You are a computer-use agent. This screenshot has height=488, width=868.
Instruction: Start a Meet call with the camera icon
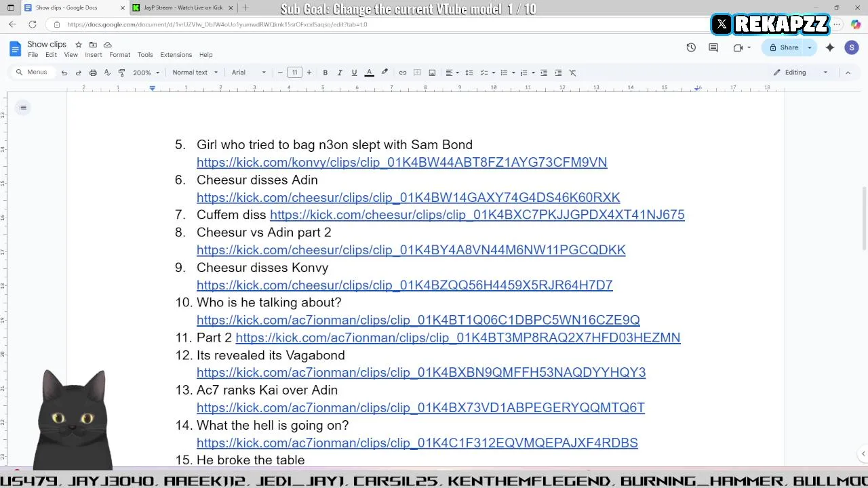738,47
